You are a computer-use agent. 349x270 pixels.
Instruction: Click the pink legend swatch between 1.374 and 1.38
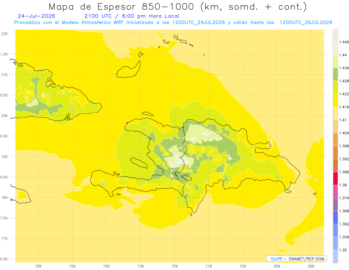tap(335, 191)
